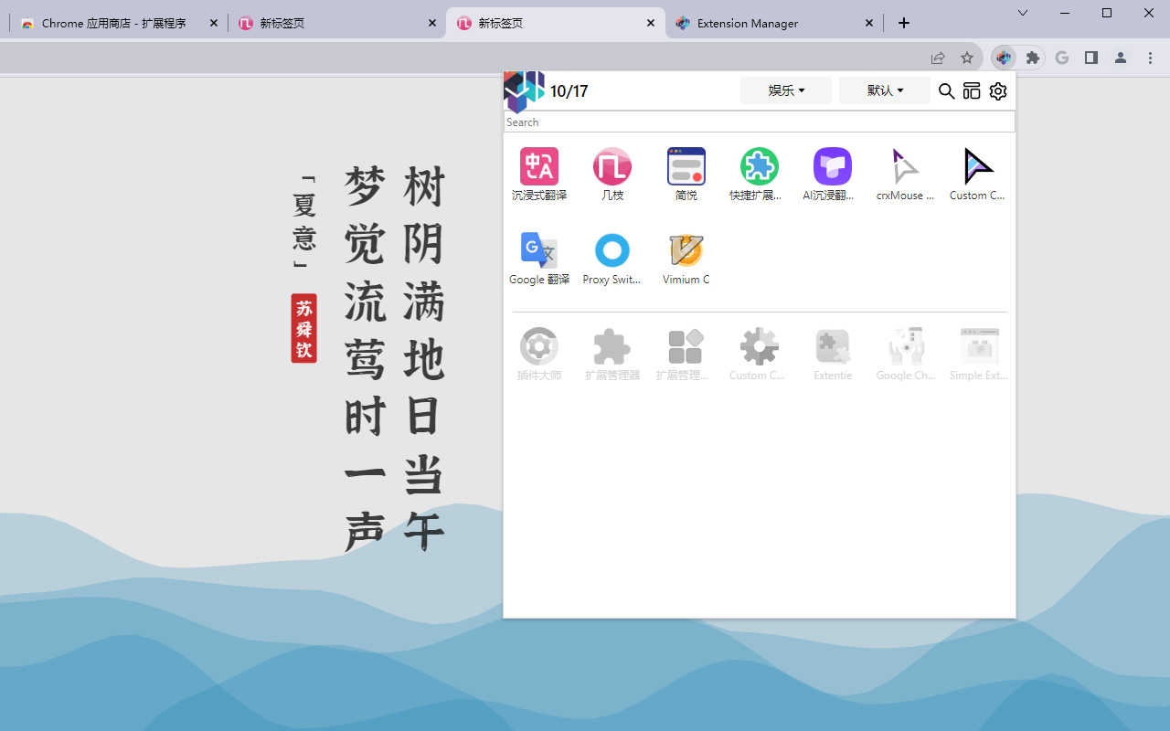
Task: Select the 简悦 extension icon
Action: 686,167
